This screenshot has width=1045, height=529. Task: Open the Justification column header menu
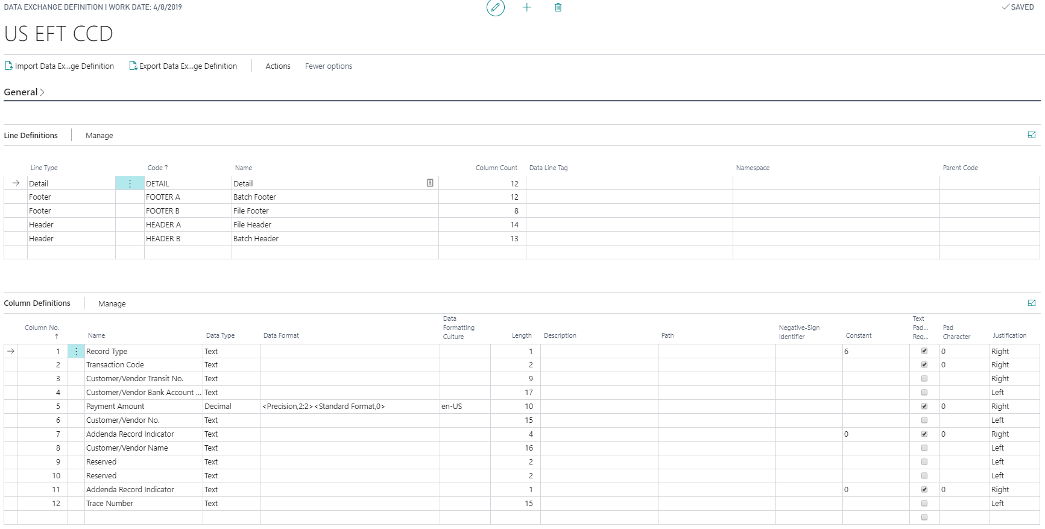(1009, 335)
